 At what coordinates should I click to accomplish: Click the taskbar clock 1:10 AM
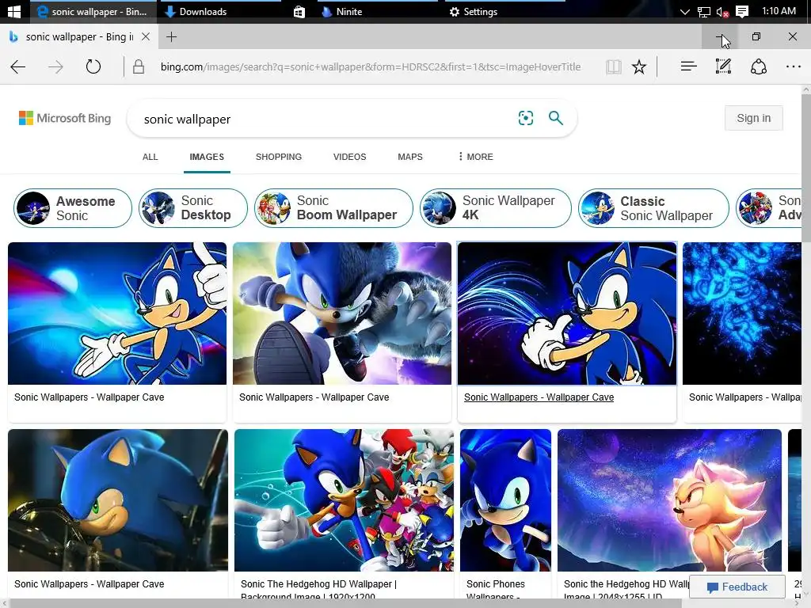pyautogui.click(x=779, y=11)
